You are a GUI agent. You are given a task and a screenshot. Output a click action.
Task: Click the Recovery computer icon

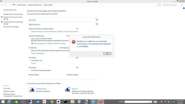click(68, 90)
